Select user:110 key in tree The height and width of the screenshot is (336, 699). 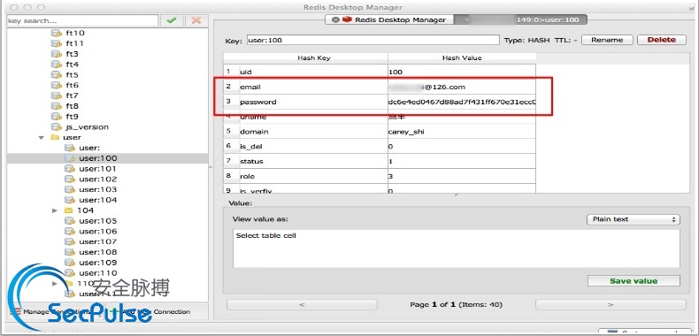click(x=98, y=273)
